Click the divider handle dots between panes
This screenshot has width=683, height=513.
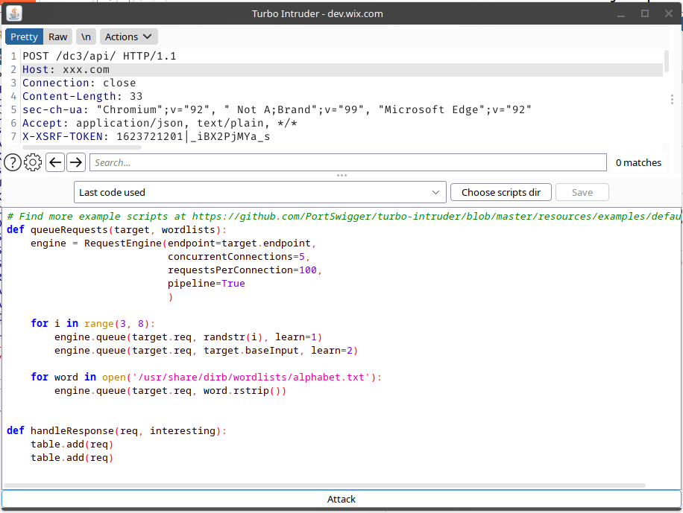pos(341,176)
